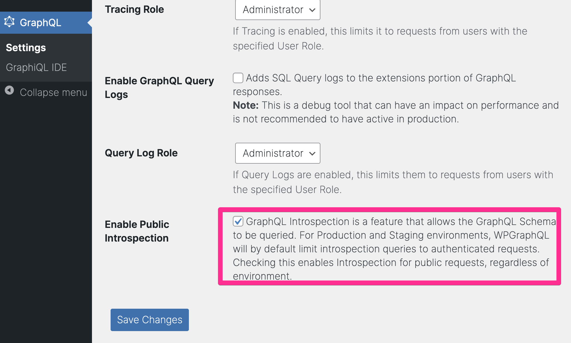This screenshot has height=343, width=571.
Task: Click the Collapse menu arrow icon
Action: coord(9,90)
